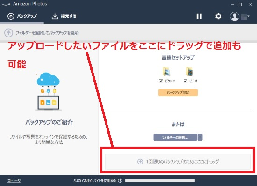Click the cloud backup illustration
This screenshot has height=186, width=257.
coord(48,92)
